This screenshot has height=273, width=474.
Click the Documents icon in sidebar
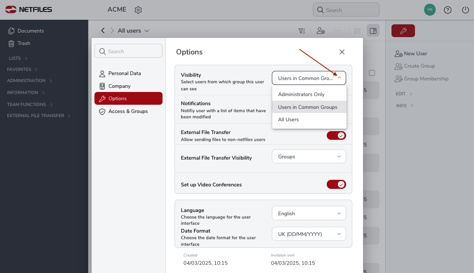[x=11, y=31]
